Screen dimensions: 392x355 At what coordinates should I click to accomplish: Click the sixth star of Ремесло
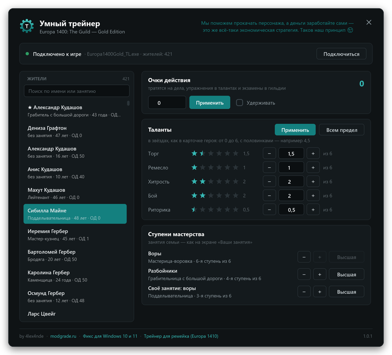(236, 167)
